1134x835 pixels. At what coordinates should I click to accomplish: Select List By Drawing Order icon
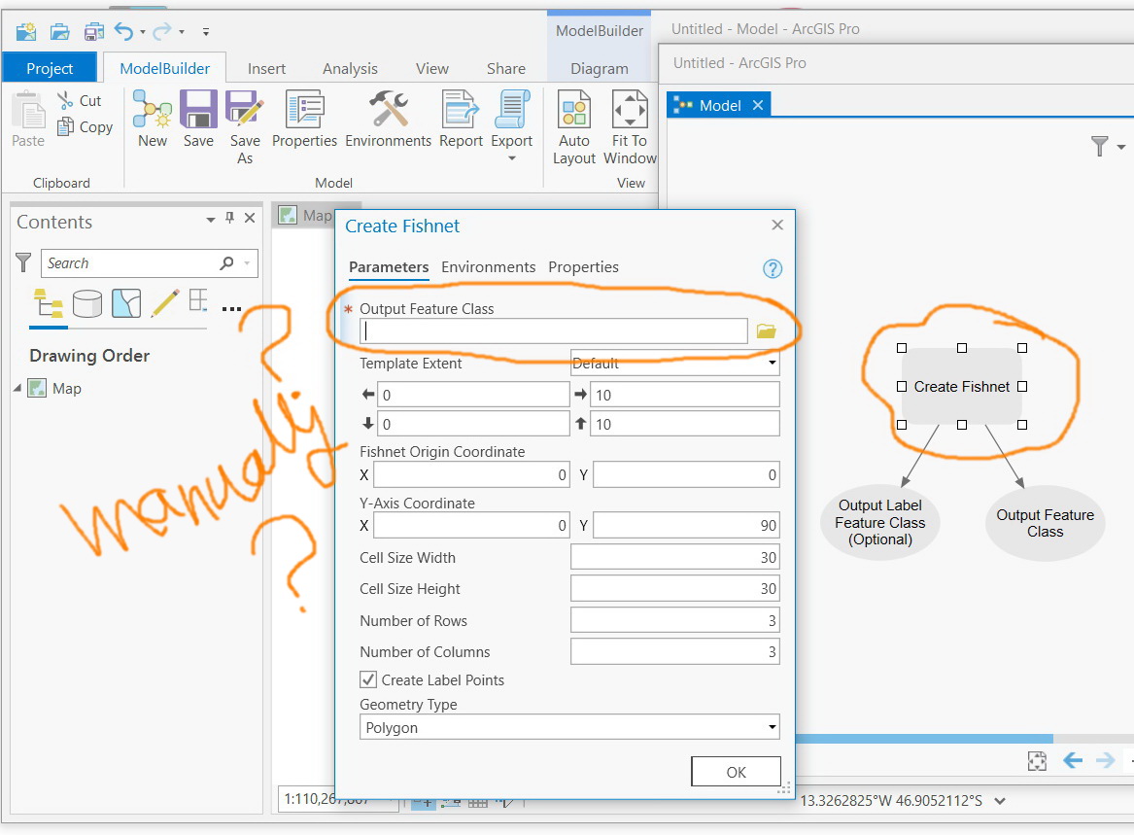48,304
